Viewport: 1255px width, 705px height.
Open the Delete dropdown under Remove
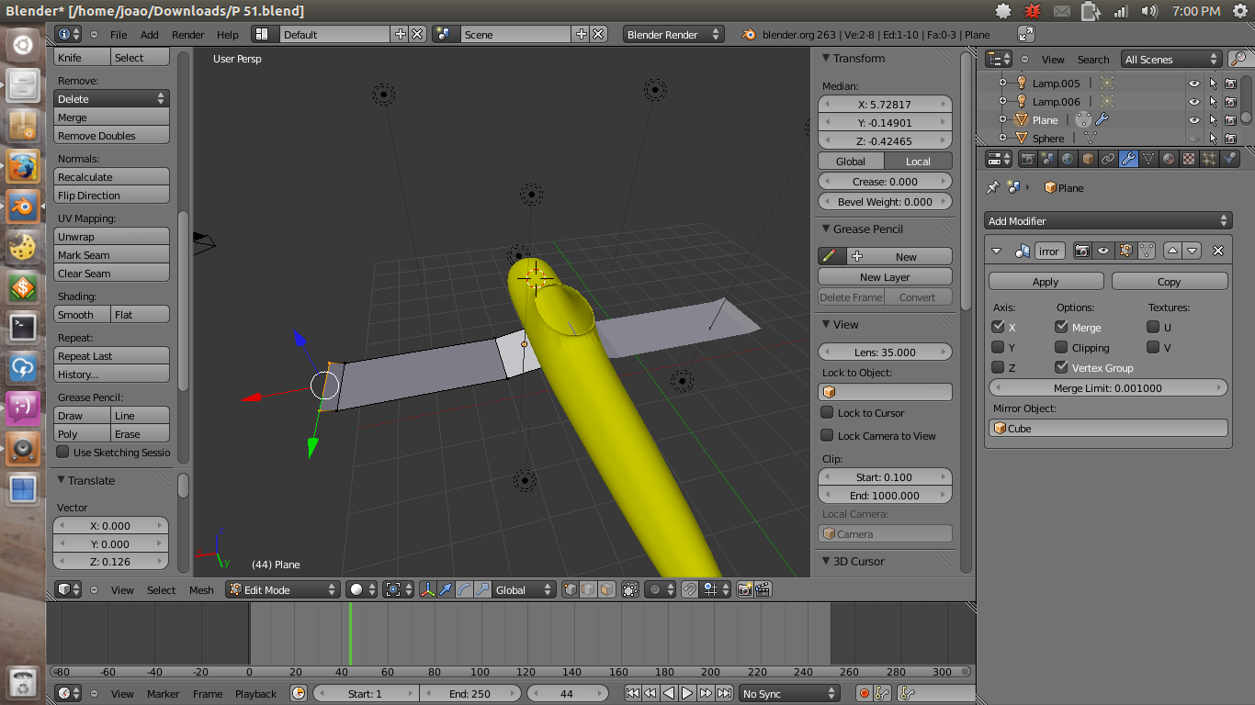click(x=111, y=98)
